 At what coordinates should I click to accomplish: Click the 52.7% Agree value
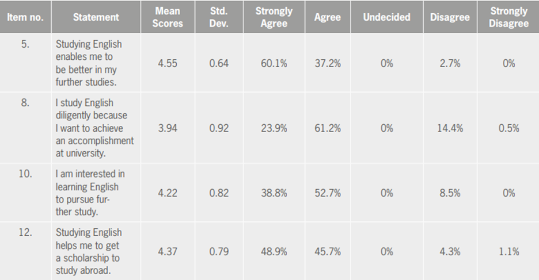[x=328, y=193]
